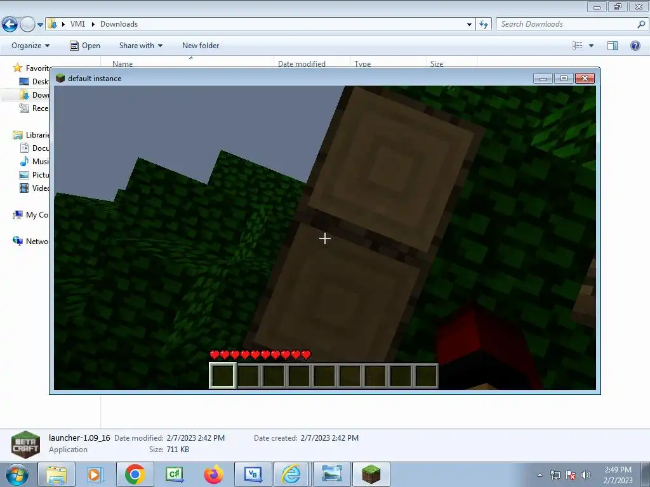Viewport: 650px width, 487px height.
Task: Open Internet Explorer from taskbar
Action: [x=292, y=474]
